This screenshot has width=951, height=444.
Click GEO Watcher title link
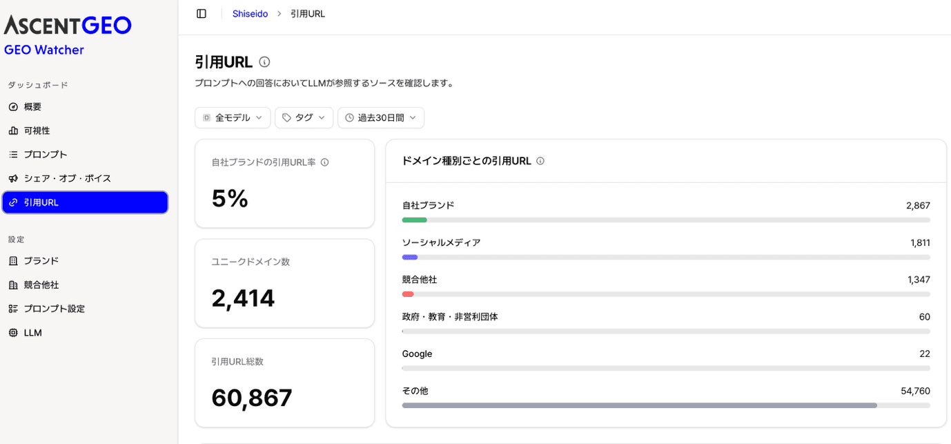point(44,50)
